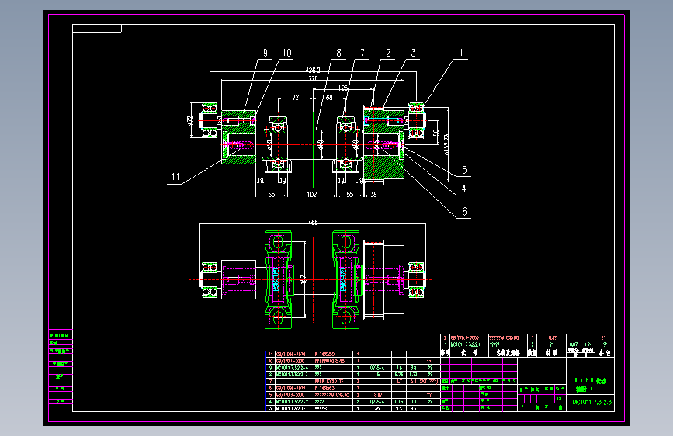Select the 376 overall dimension text

tap(313, 78)
